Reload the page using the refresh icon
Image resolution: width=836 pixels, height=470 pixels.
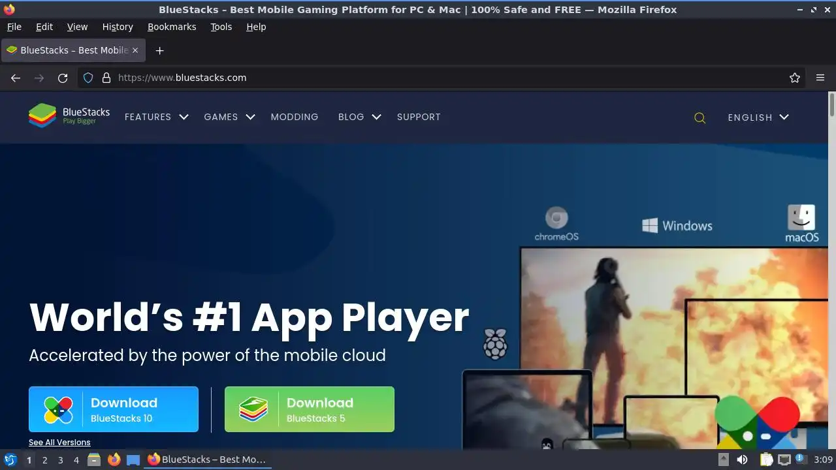63,78
